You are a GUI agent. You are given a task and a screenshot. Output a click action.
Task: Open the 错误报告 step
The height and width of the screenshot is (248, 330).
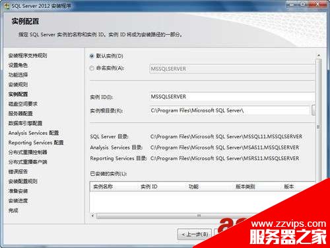click(x=18, y=172)
